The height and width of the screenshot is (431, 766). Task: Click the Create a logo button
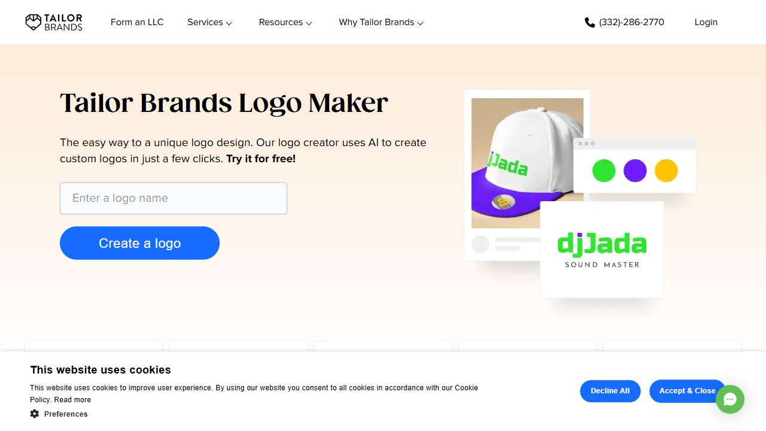coord(139,243)
